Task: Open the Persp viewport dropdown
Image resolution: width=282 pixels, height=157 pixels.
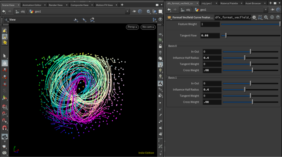Action: tap(132, 27)
